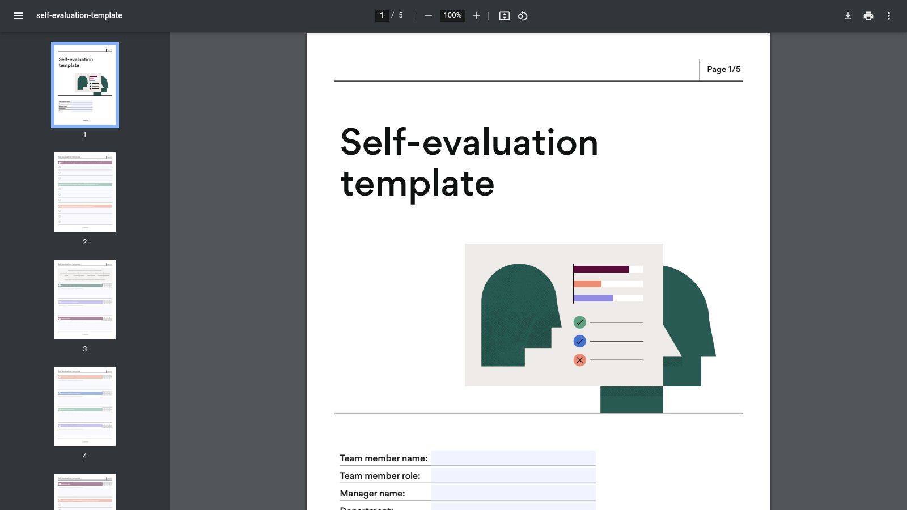907x510 pixels.
Task: Rotate the page counterclockwise
Action: (522, 16)
